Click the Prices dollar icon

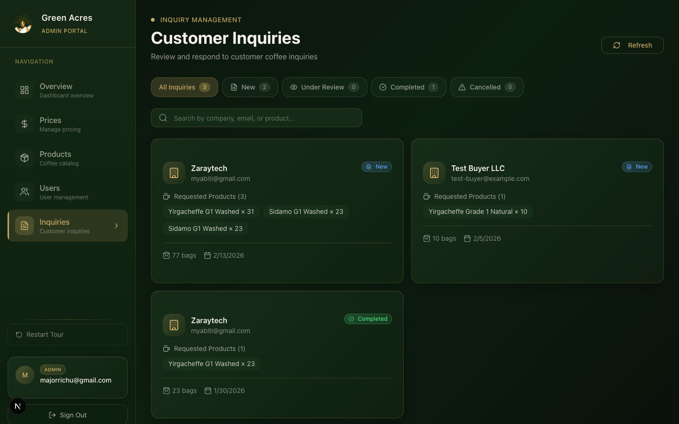pyautogui.click(x=25, y=124)
